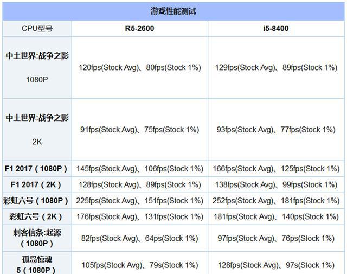Image resolution: width=347 pixels, height=274 pixels.
Task: Select 中土世界:战争之影 1080P row label
Action: click(37, 68)
